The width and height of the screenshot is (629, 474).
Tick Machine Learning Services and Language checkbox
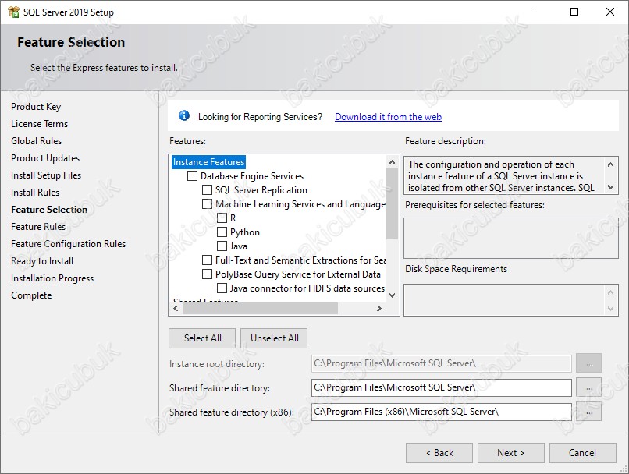click(x=207, y=204)
